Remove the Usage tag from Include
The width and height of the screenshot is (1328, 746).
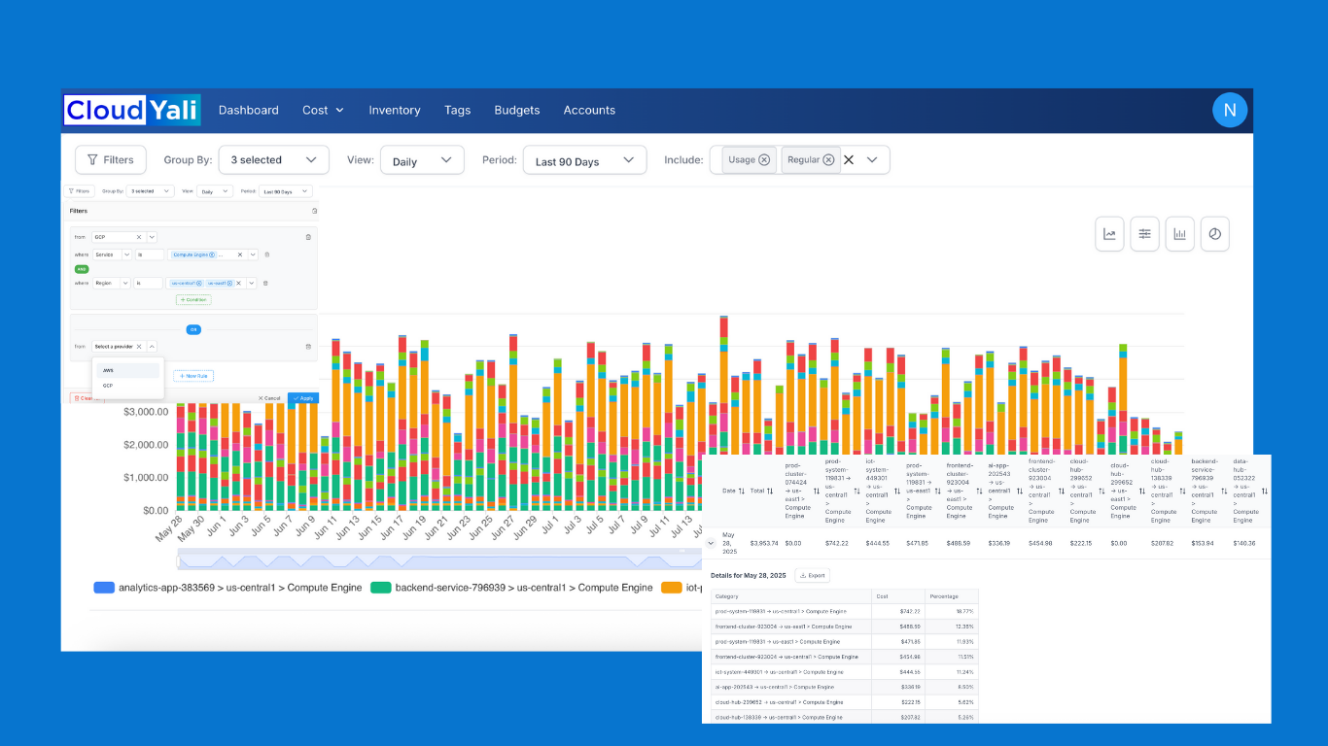point(764,160)
